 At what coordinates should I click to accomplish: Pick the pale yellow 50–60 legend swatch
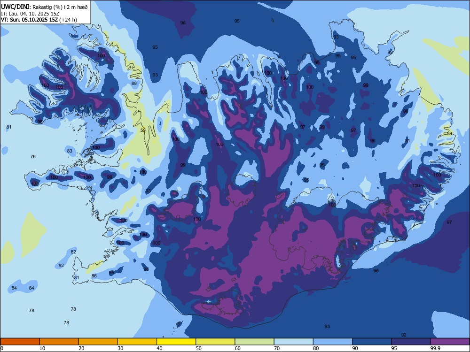point(216,342)
